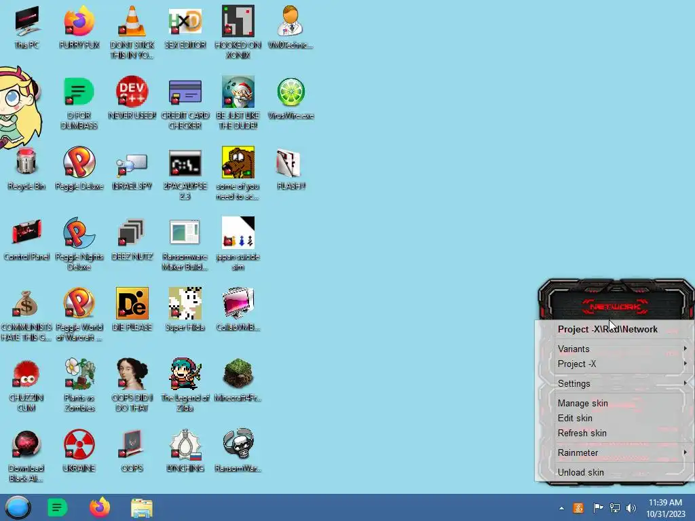The image size is (695, 521).
Task: Select the VLC cone desktop shortcut
Action: click(x=132, y=32)
